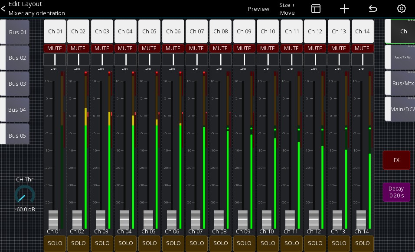Select the Ch 07 header label button
The height and width of the screenshot is (252, 415).
(196, 31)
